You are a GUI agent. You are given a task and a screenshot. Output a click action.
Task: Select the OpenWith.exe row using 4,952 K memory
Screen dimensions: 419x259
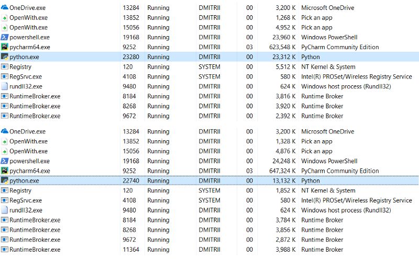[210, 28]
